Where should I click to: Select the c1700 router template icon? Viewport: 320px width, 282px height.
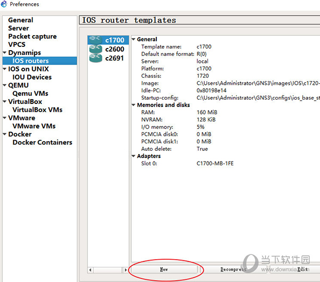pyautogui.click(x=95, y=40)
